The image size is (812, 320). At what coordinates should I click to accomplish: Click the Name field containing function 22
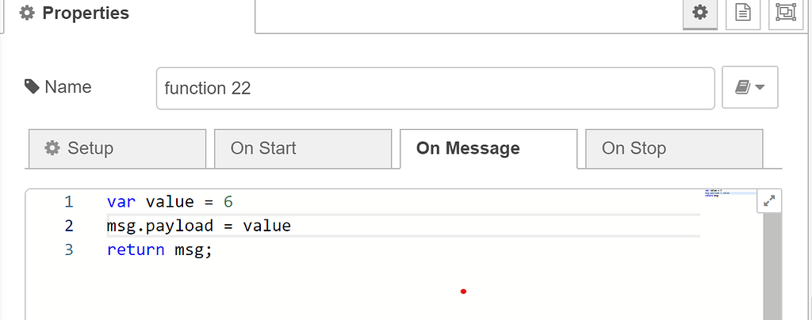[435, 88]
